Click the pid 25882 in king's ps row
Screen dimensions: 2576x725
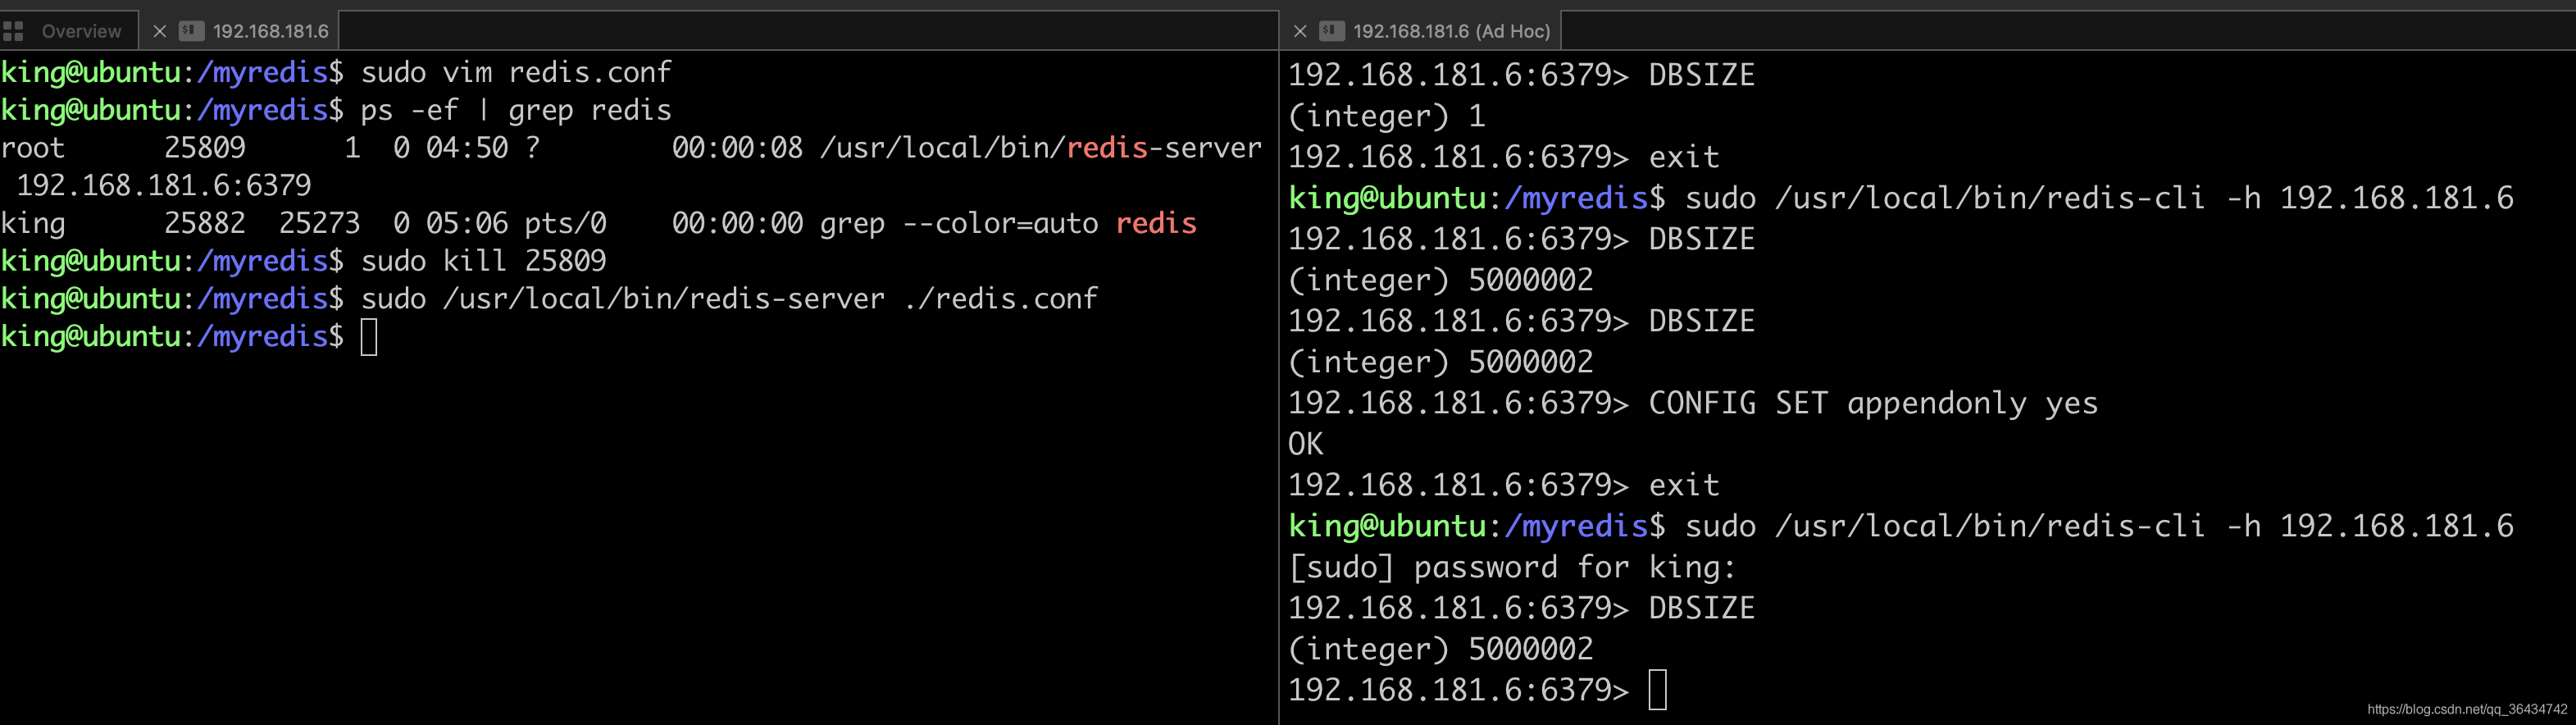click(205, 224)
